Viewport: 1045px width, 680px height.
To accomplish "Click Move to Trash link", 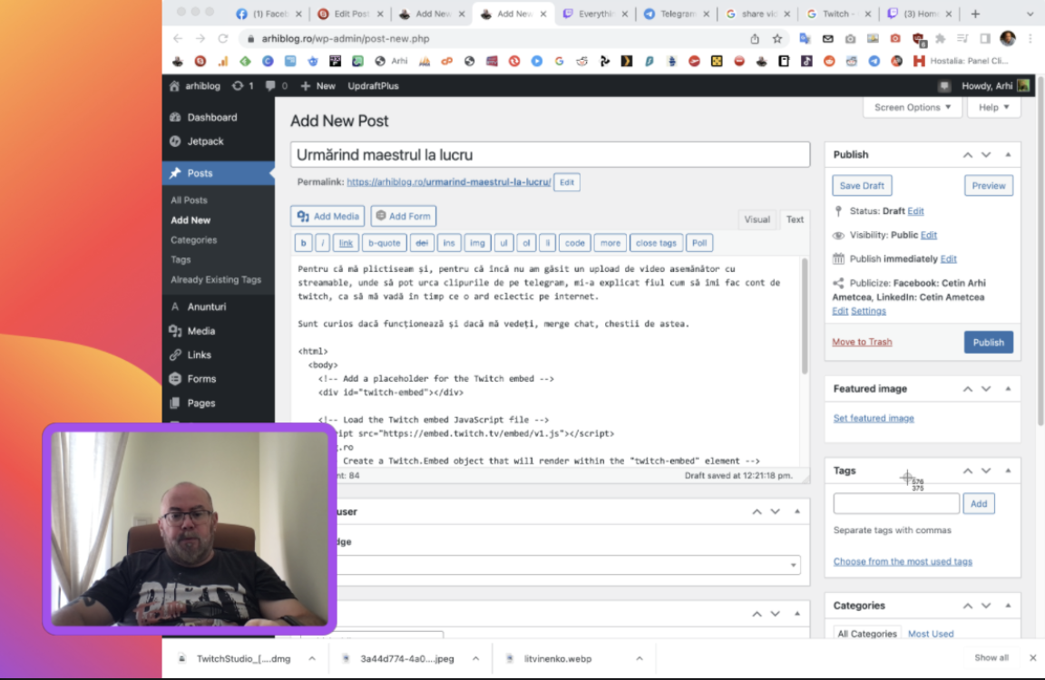I will pos(861,342).
